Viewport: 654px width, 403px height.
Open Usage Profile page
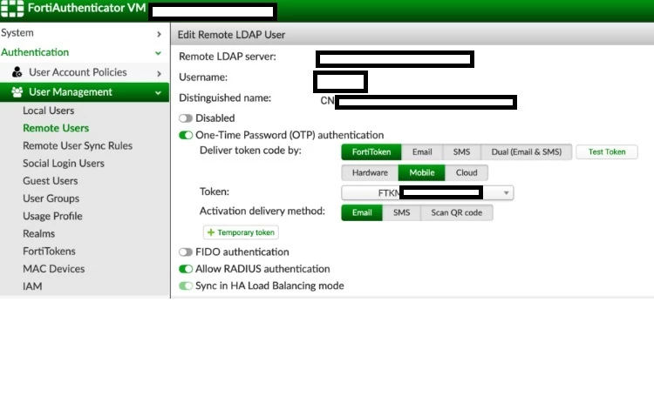52,216
